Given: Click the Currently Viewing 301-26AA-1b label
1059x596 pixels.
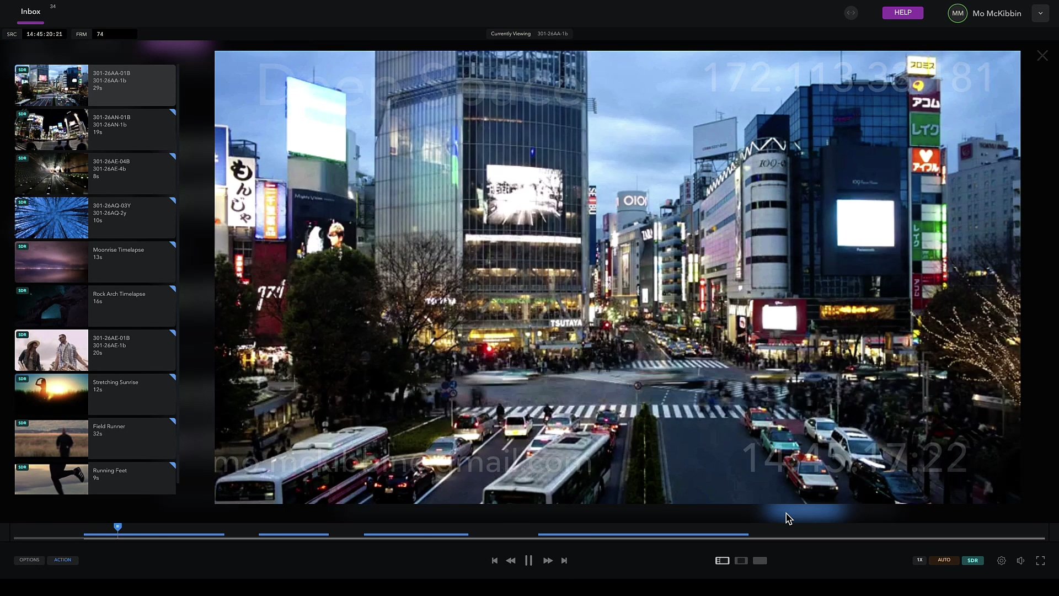Looking at the screenshot, I should pos(531,34).
